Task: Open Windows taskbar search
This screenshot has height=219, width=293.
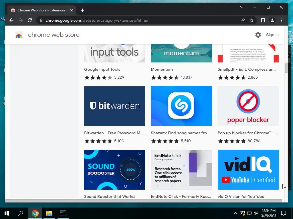Action: coord(21,213)
